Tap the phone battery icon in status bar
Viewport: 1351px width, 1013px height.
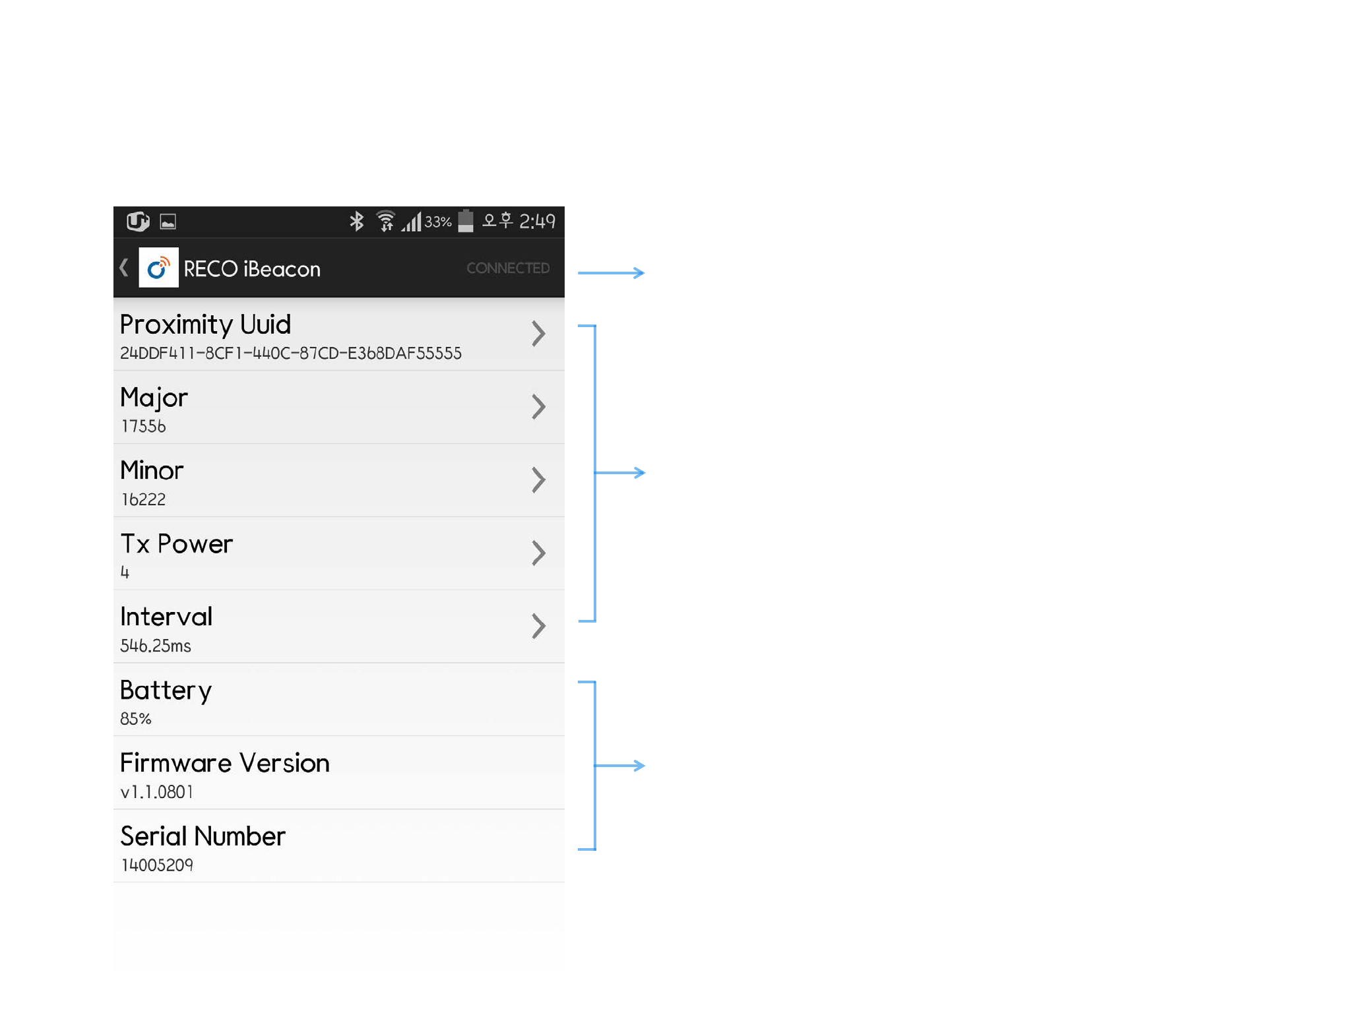466,221
